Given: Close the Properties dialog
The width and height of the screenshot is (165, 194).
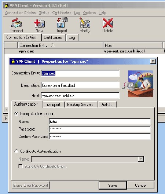Looking at the screenshot, I should (x=153, y=61).
